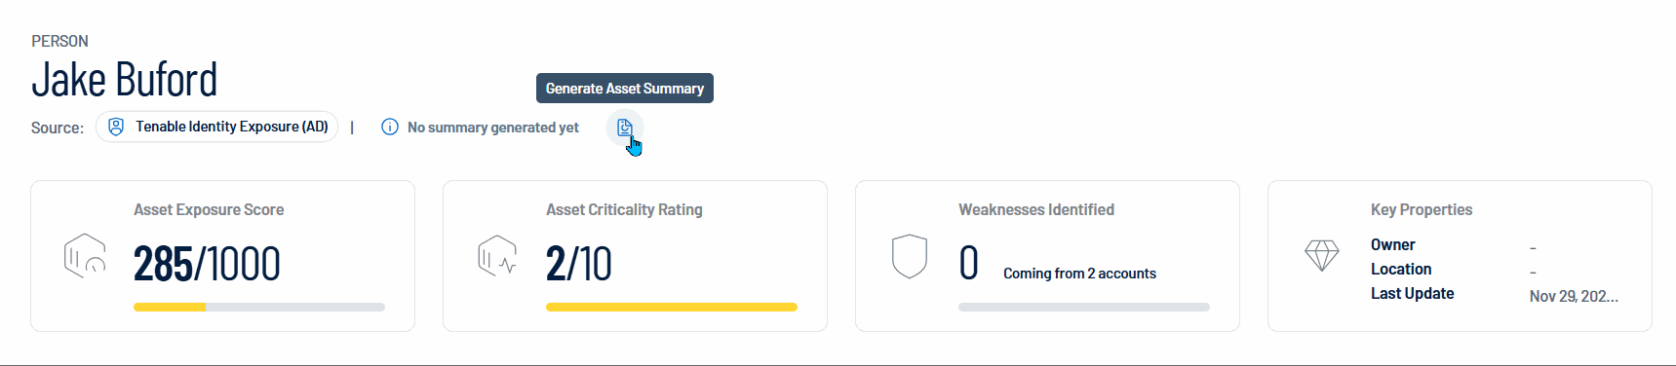Click the identity icon in Tenable source badge
The width and height of the screenshot is (1676, 366).
click(x=116, y=127)
